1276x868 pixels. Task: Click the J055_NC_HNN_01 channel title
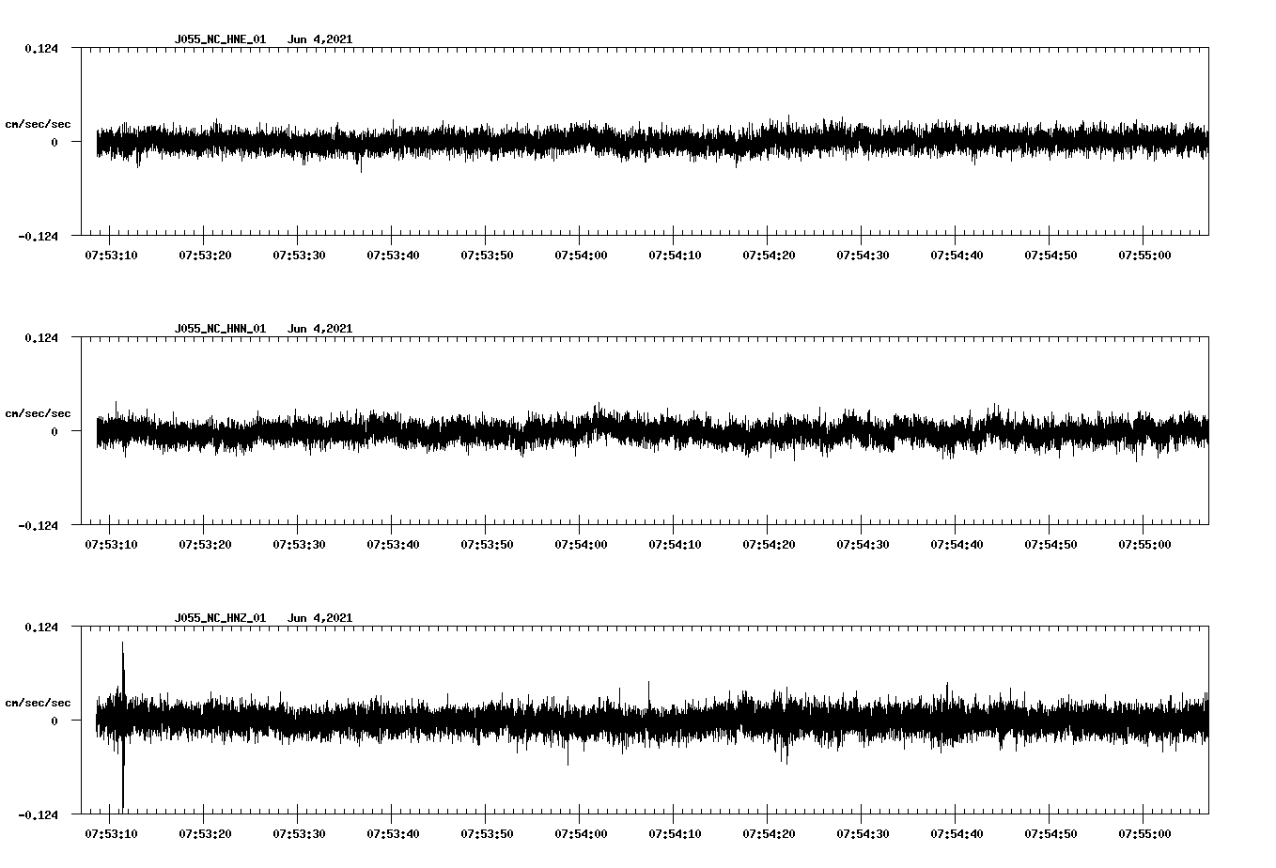point(220,329)
